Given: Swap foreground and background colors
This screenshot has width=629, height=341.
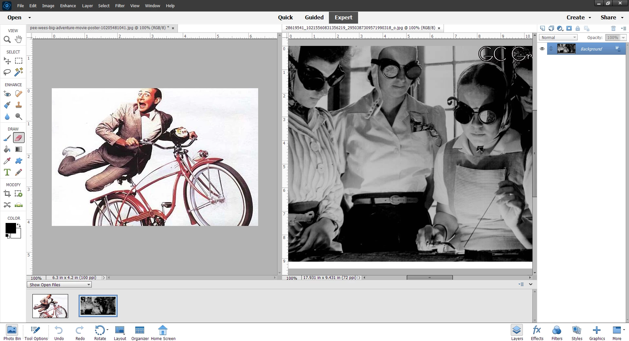Looking at the screenshot, I should (19, 225).
